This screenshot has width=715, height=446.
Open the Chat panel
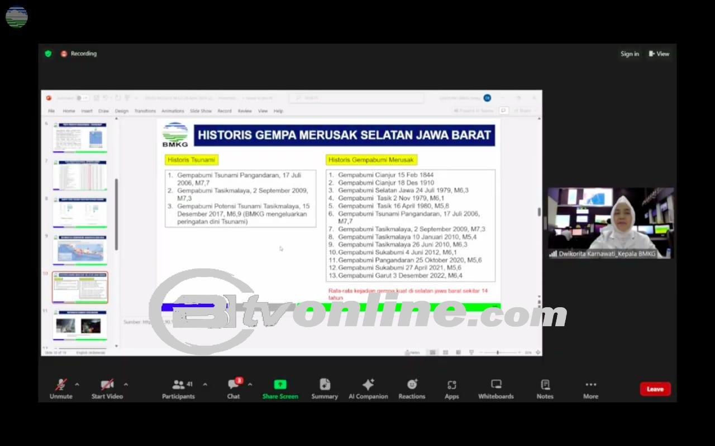click(233, 385)
